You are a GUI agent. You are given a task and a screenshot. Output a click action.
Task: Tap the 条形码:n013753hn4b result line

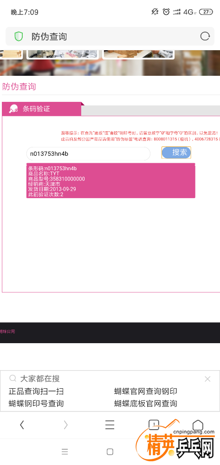coord(52,168)
